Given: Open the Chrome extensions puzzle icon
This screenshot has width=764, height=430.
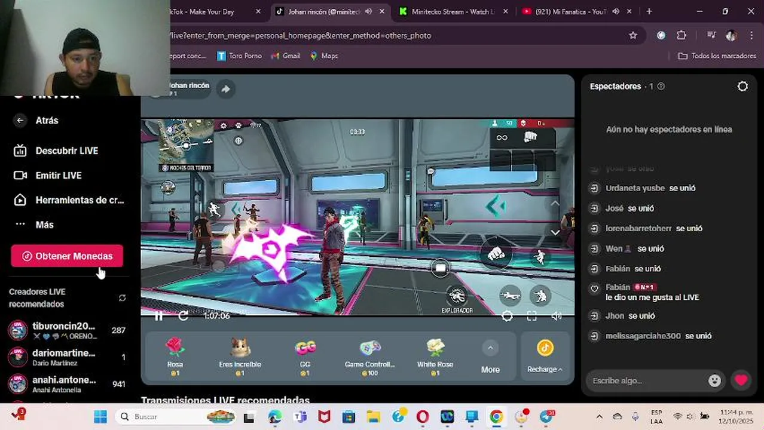Looking at the screenshot, I should click(x=682, y=35).
